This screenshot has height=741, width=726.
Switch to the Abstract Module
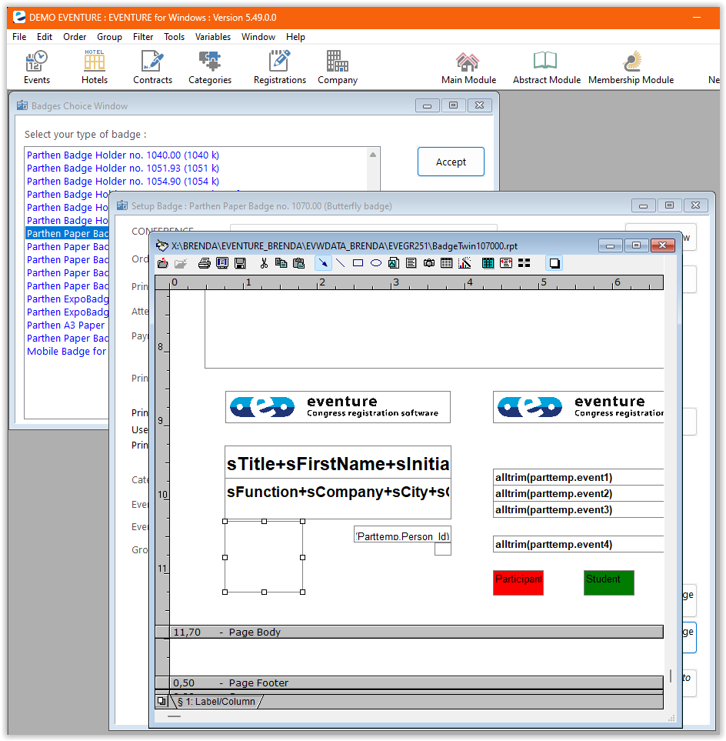pos(547,67)
